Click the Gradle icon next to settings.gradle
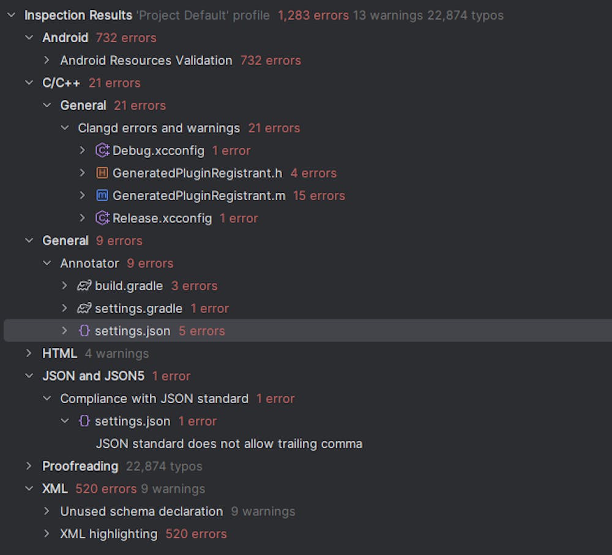 click(x=84, y=308)
